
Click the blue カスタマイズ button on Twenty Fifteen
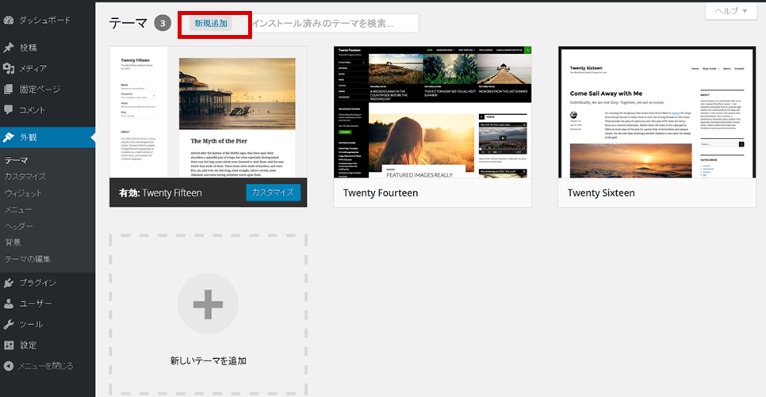click(273, 193)
